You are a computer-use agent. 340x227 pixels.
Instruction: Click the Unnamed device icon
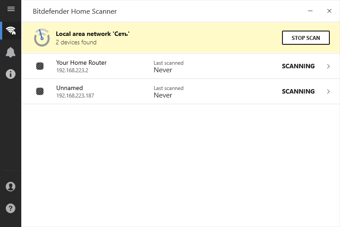tap(40, 91)
